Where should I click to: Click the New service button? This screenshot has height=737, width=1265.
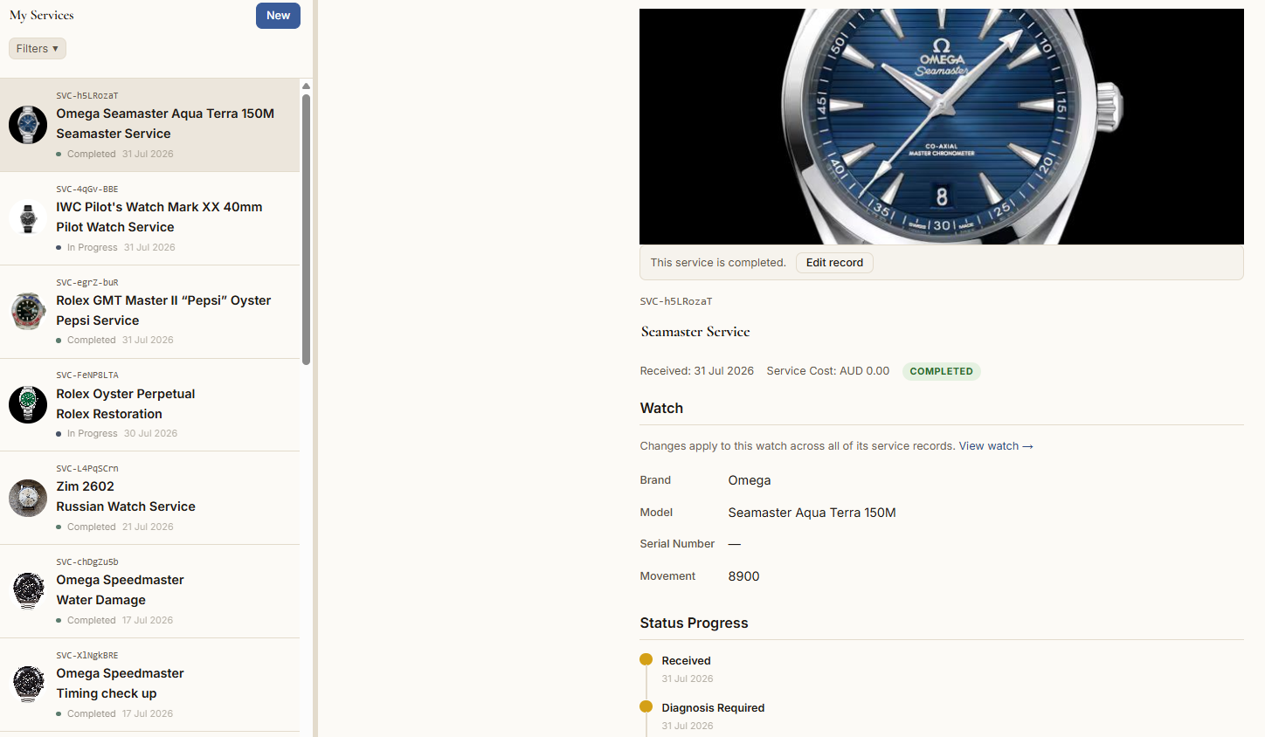point(278,16)
